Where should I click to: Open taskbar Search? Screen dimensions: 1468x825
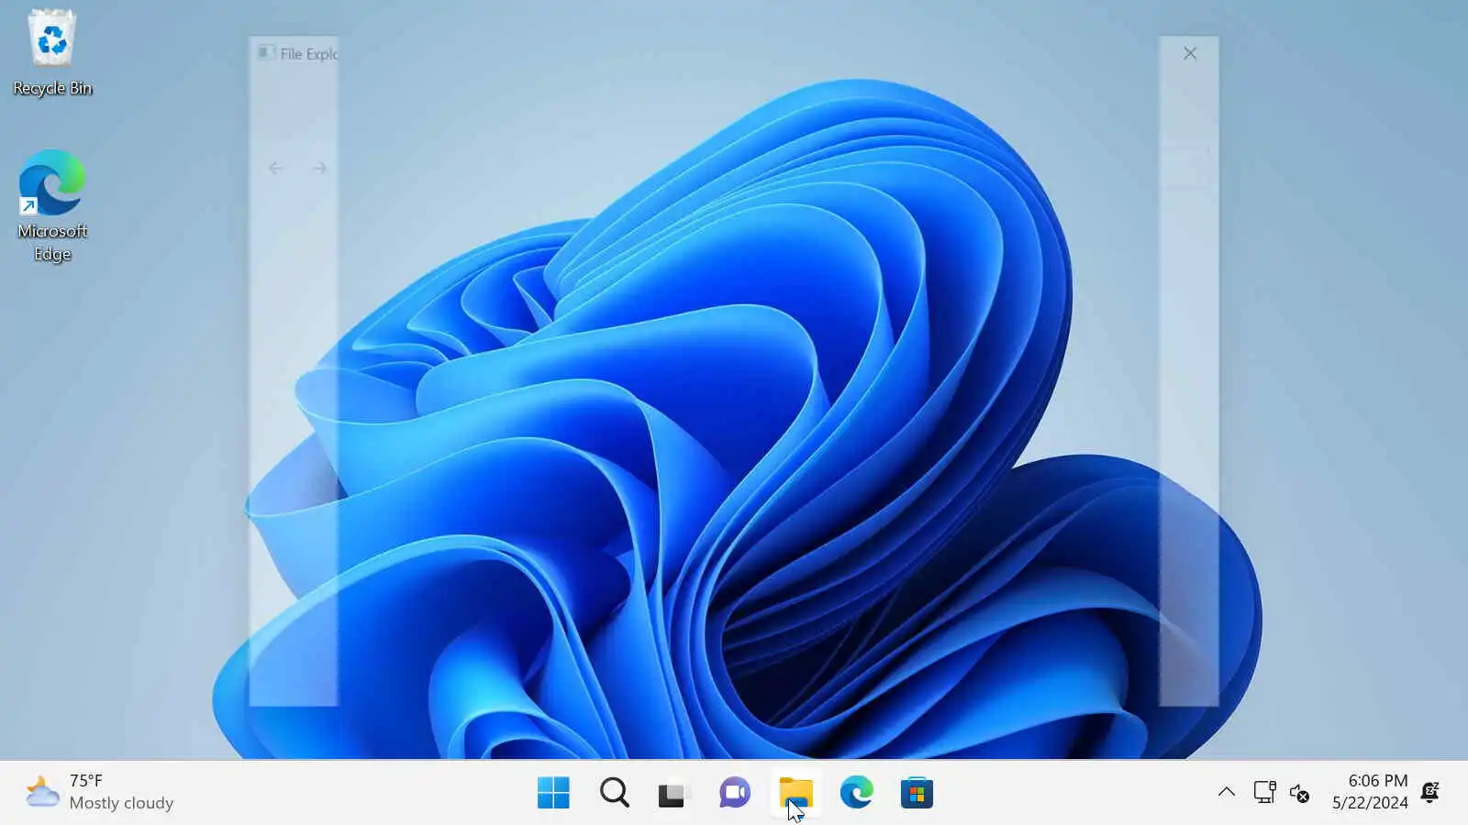(614, 793)
